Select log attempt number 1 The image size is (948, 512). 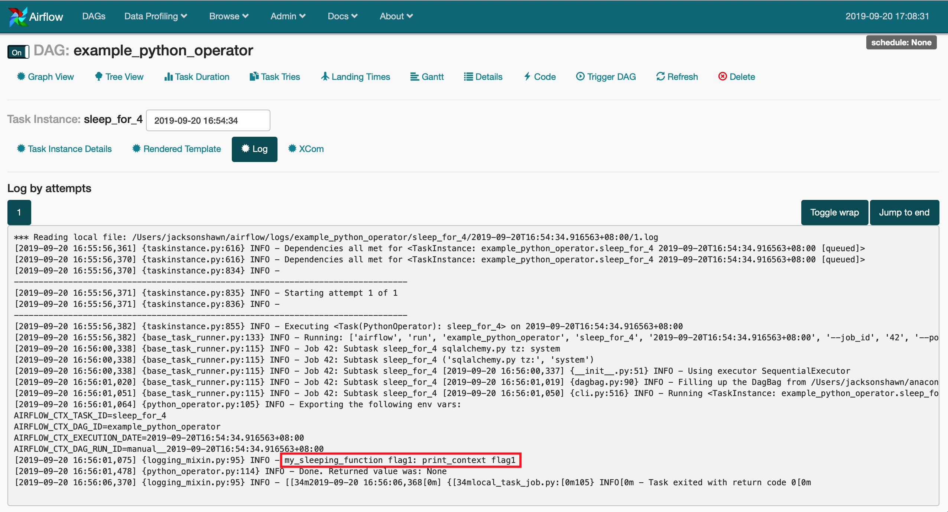coord(19,213)
